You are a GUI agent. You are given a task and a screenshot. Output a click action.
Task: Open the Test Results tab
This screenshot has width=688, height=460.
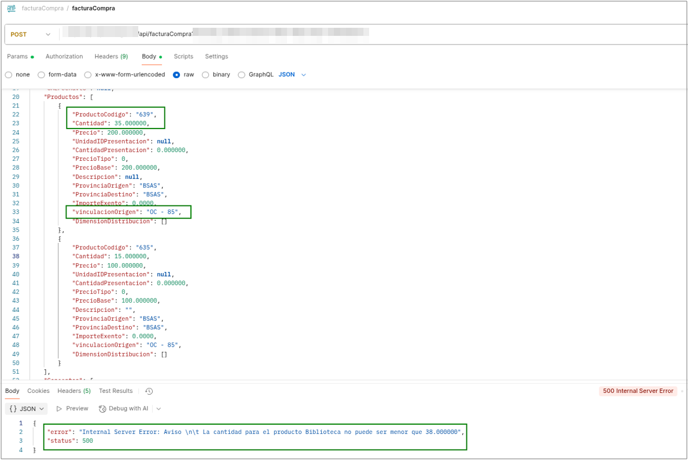pyautogui.click(x=116, y=391)
